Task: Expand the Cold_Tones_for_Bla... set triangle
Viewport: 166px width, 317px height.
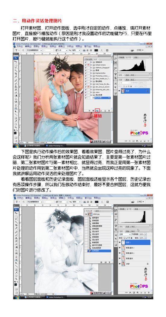Action: pyautogui.click(x=91, y=84)
